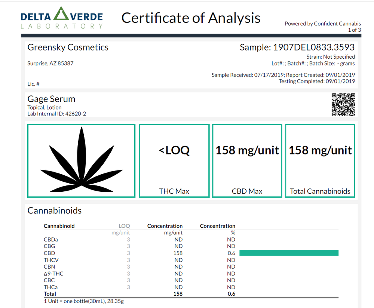Click the unit definition footnote under the table

click(84, 301)
